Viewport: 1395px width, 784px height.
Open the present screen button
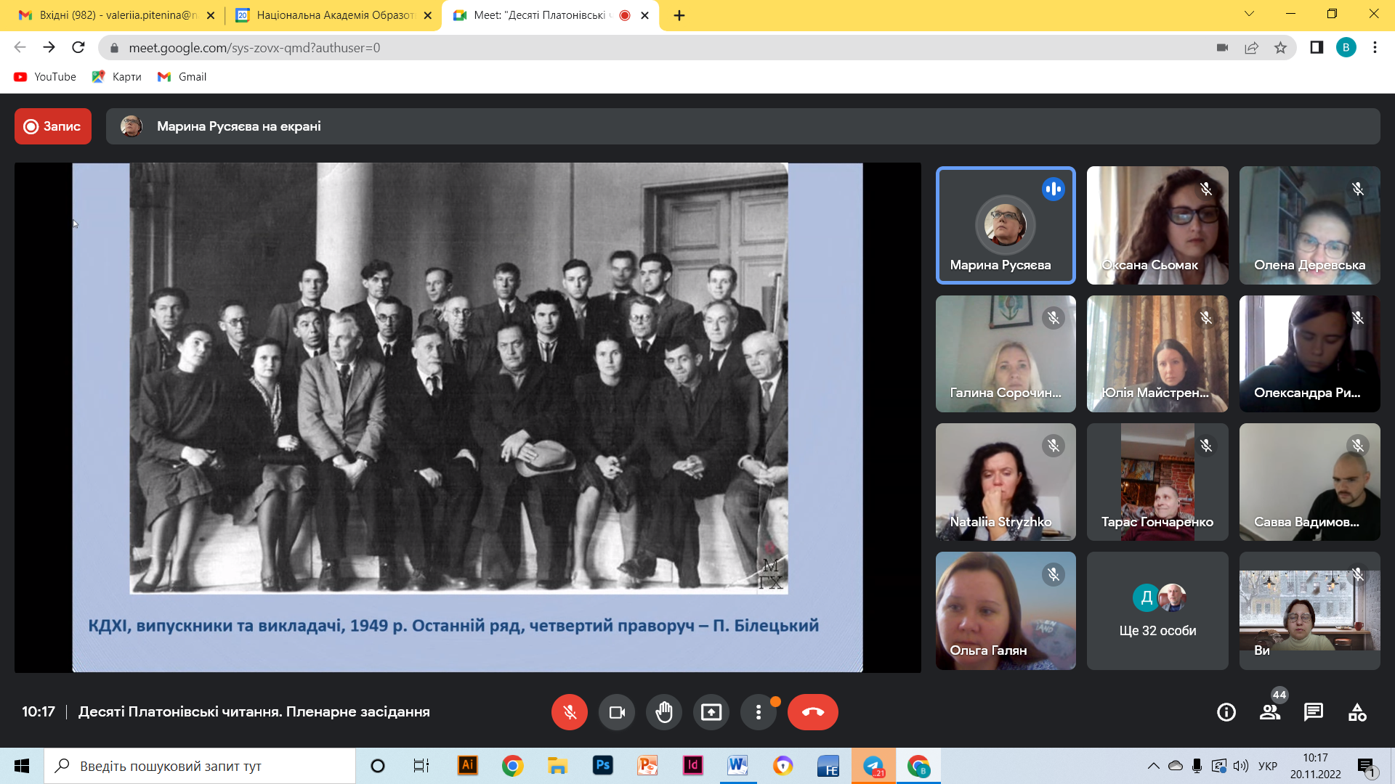[x=711, y=712]
